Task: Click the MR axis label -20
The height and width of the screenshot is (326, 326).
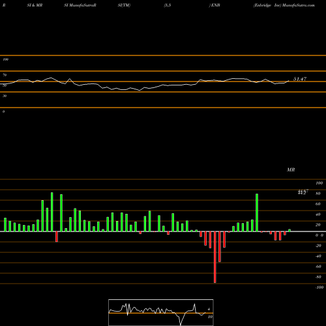Action: (318, 246)
